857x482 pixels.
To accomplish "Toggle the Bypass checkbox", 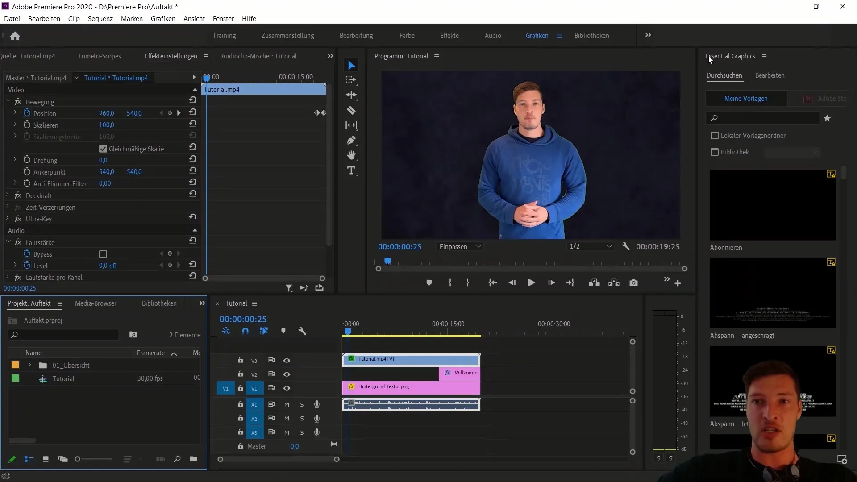I will coord(103,254).
